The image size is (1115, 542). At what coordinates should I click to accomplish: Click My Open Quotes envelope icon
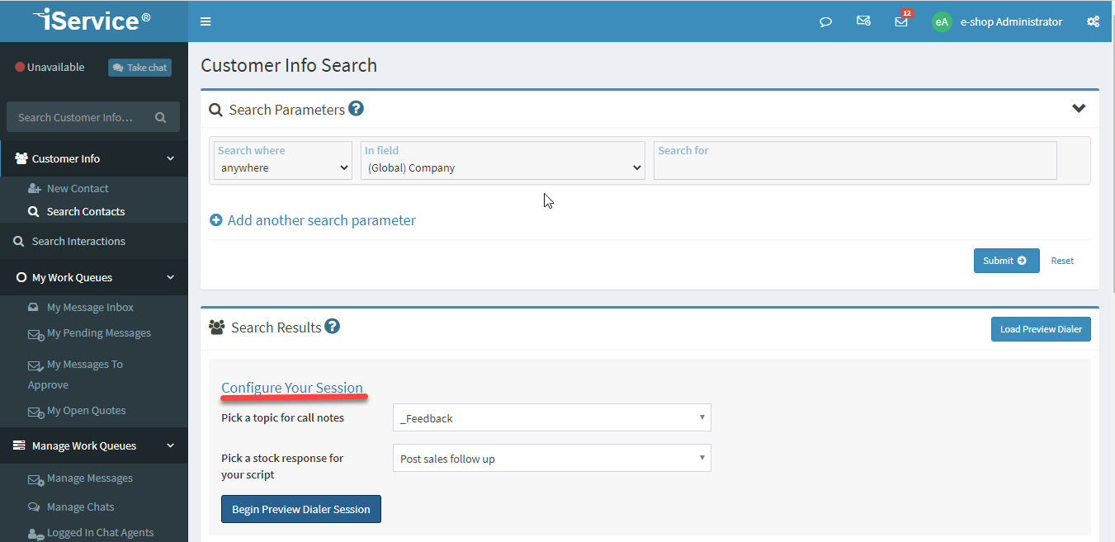coord(35,412)
